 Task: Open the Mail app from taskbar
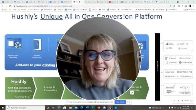click(x=76, y=108)
